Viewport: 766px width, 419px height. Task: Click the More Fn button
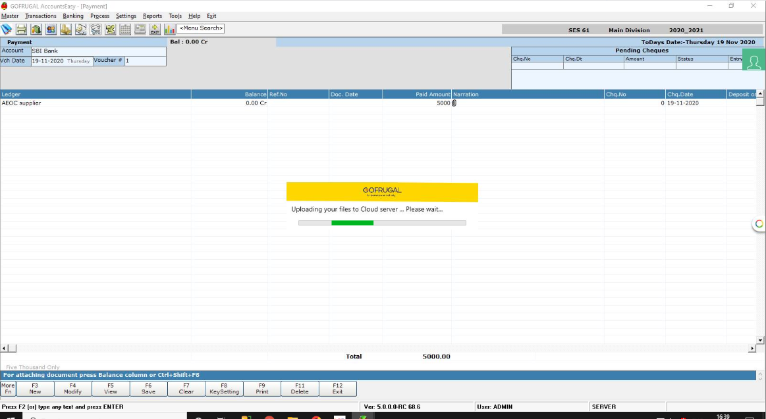[x=8, y=389]
